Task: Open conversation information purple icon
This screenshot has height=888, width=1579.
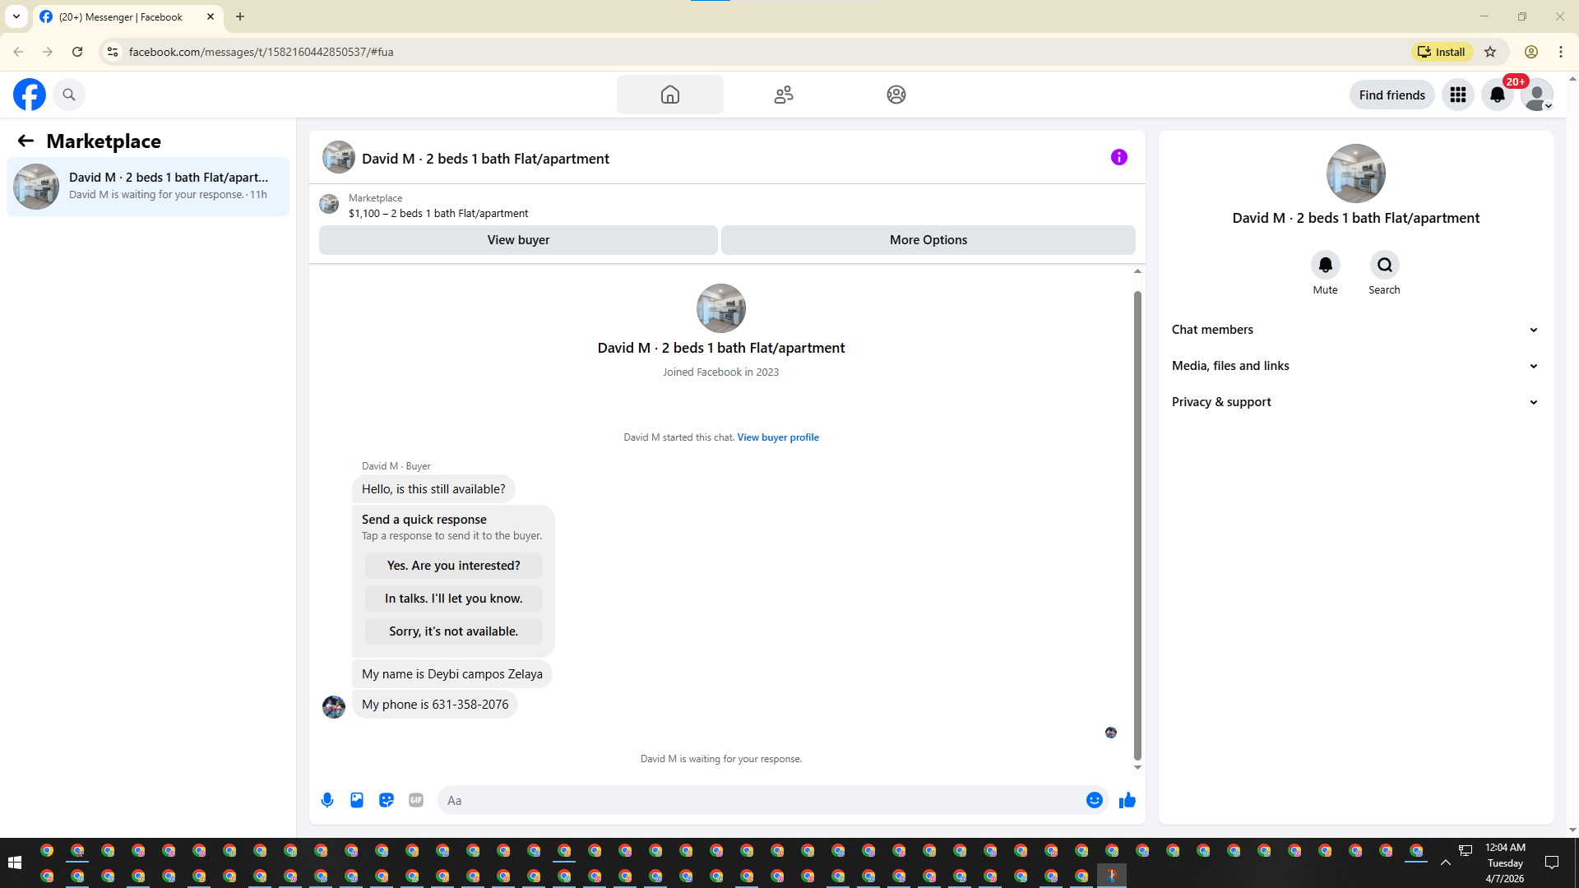Action: point(1119,157)
